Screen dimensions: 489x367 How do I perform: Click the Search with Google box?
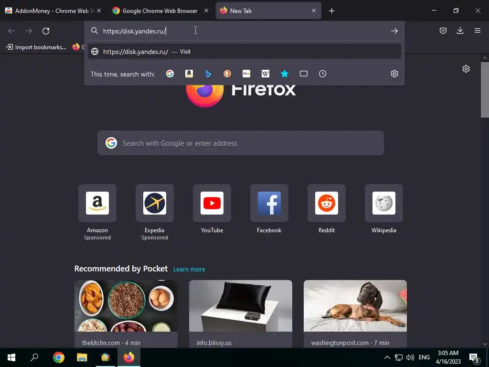[x=241, y=143]
